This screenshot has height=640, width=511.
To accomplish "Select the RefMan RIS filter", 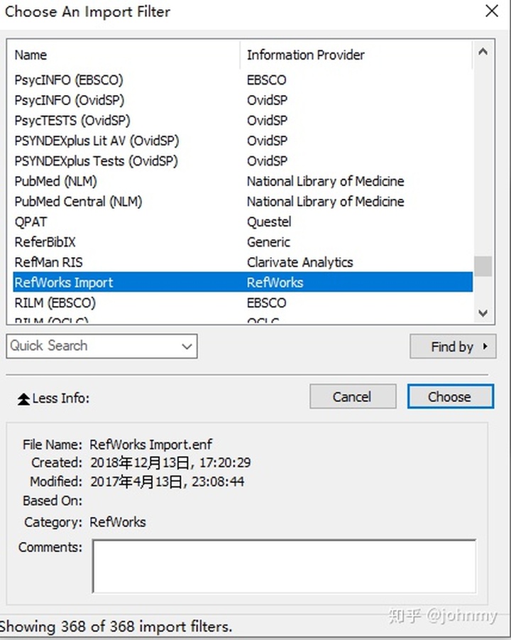I will pos(243,262).
